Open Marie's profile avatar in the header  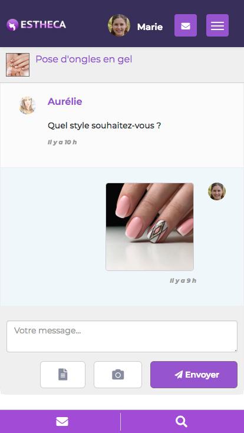point(119,25)
